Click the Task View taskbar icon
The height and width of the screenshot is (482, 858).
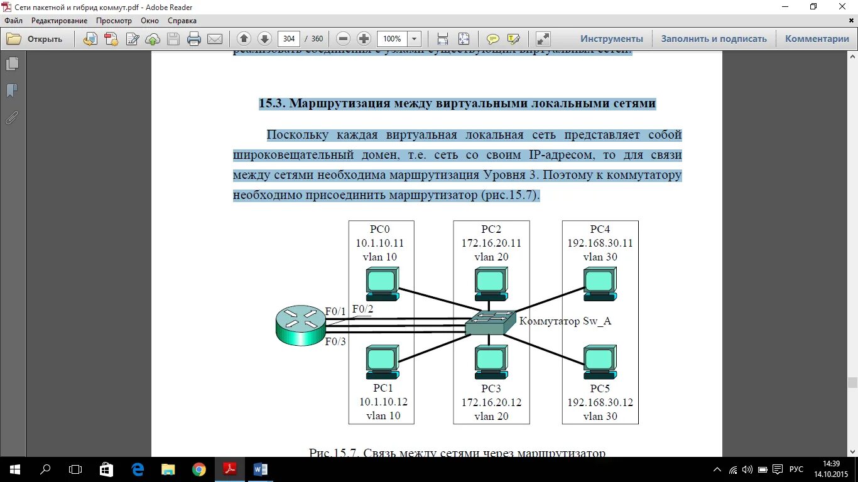[x=75, y=469]
